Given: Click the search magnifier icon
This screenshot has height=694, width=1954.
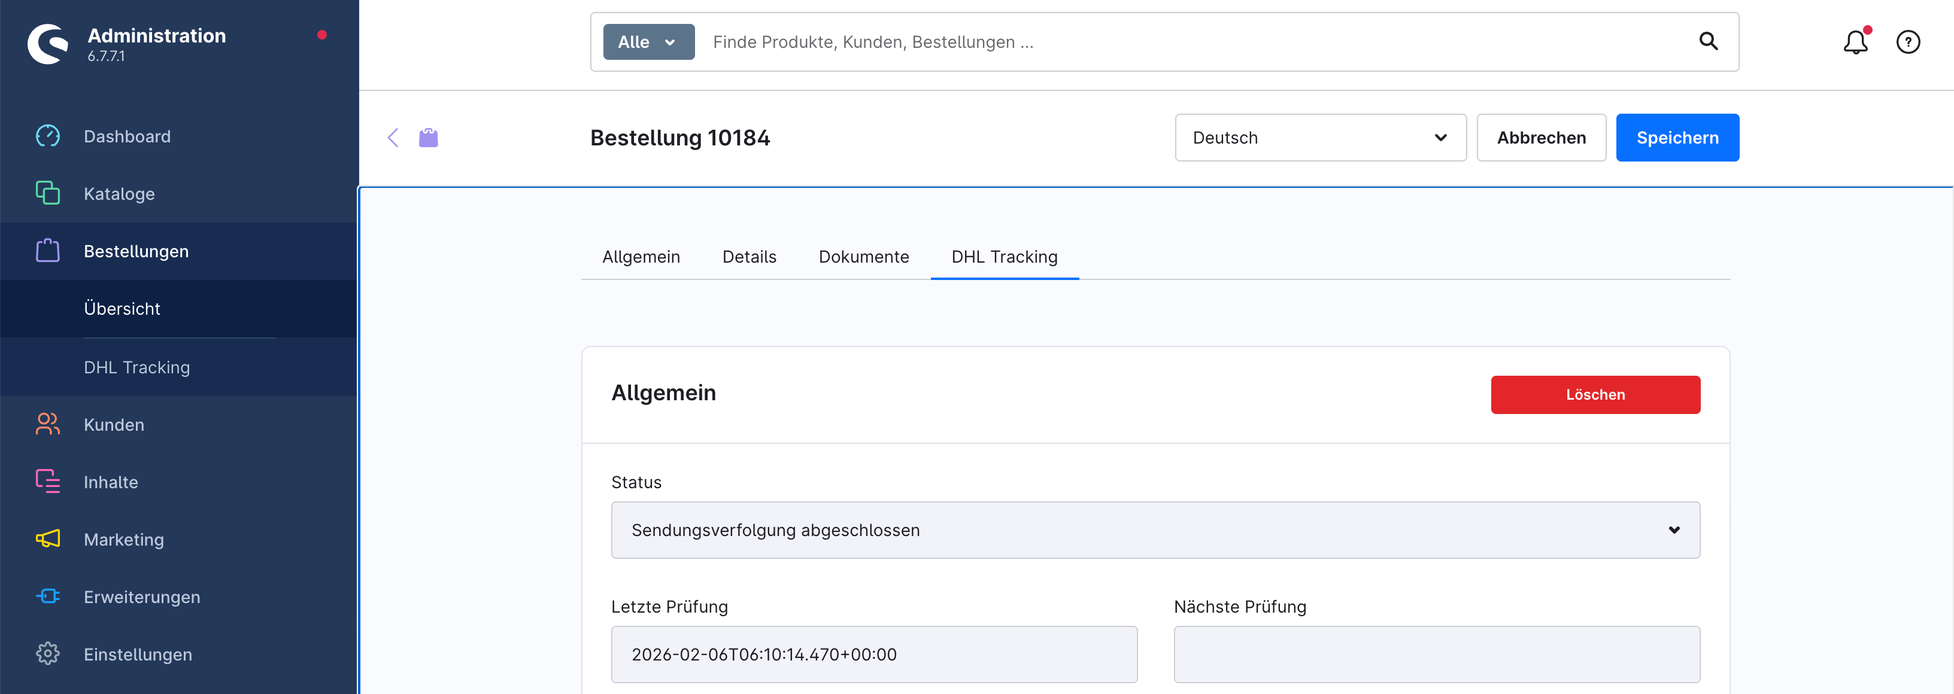Looking at the screenshot, I should click(x=1708, y=41).
